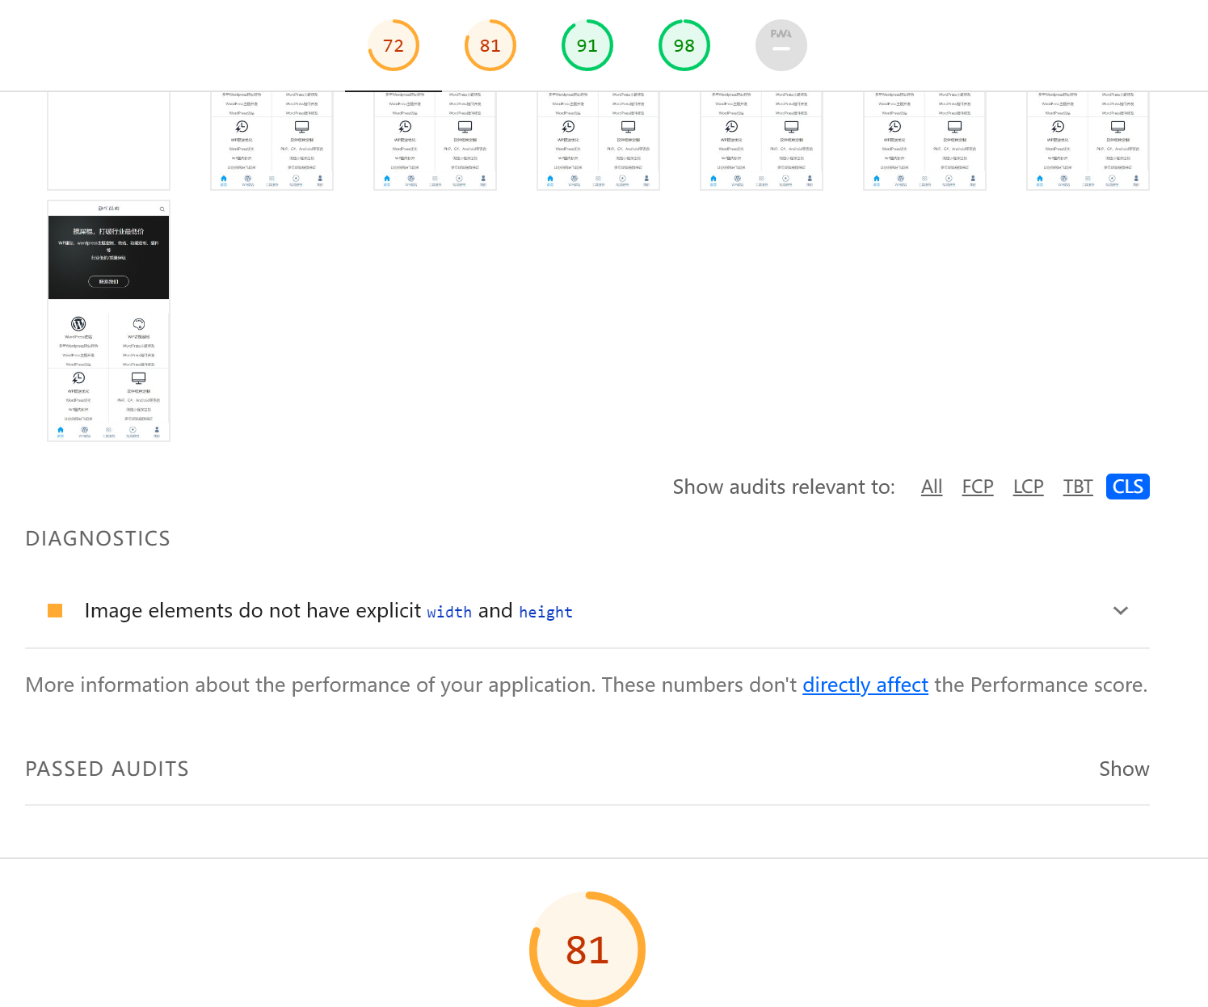1208x1007 pixels.
Task: Jump to Accessibility score gauge 81 at top
Action: click(x=490, y=45)
